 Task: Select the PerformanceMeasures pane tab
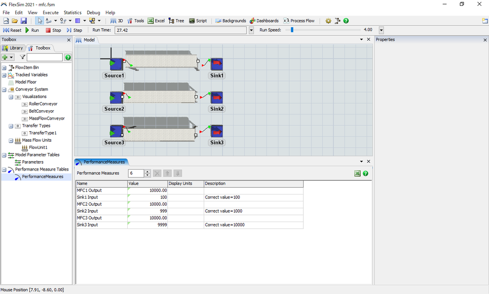tap(101, 162)
